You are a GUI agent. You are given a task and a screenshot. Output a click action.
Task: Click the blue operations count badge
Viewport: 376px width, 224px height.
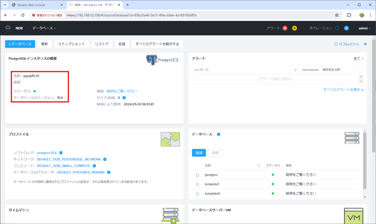(x=346, y=28)
